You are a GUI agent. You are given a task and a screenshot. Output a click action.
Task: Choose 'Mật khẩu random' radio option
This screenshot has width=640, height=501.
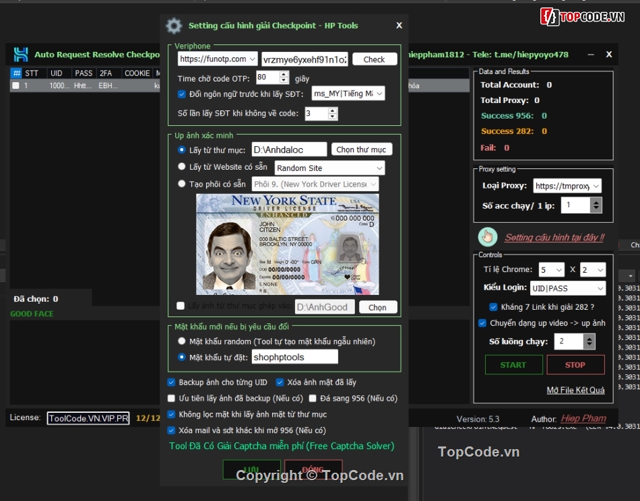182,341
